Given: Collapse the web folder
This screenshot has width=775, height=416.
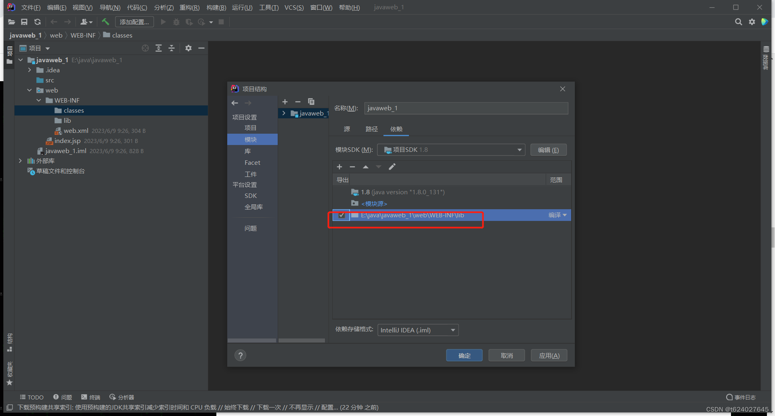Looking at the screenshot, I should [x=29, y=90].
